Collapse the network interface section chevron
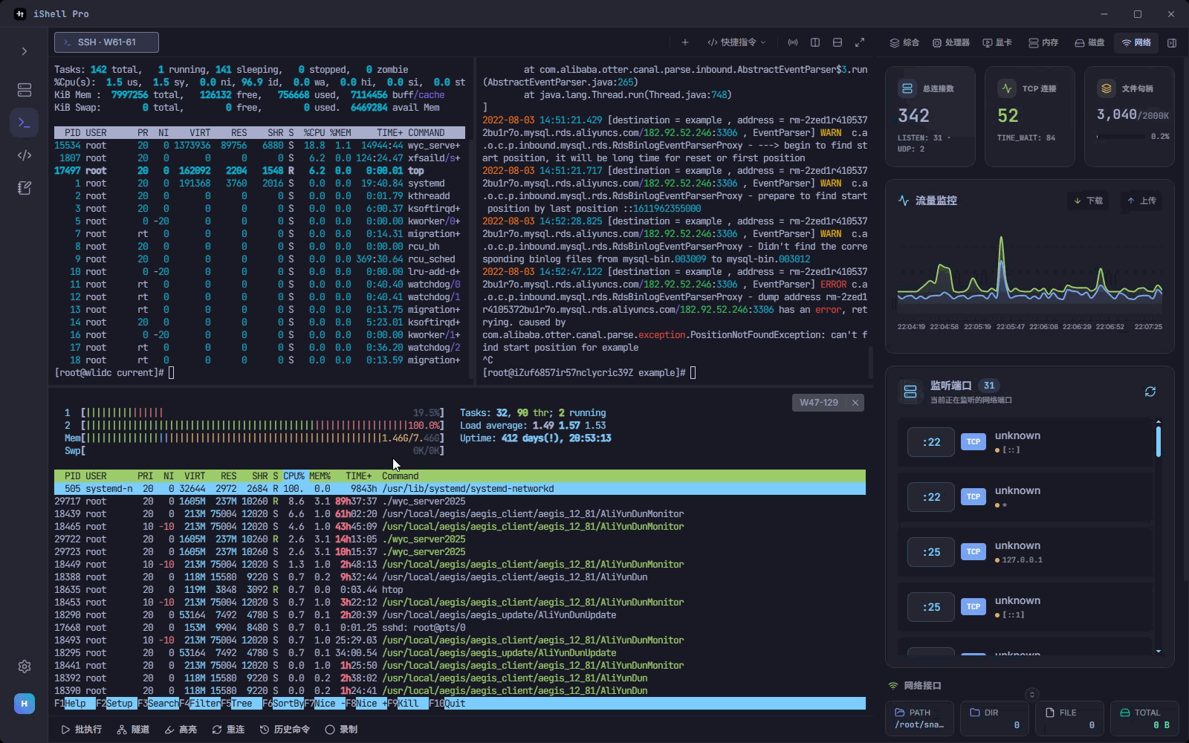 (1031, 695)
